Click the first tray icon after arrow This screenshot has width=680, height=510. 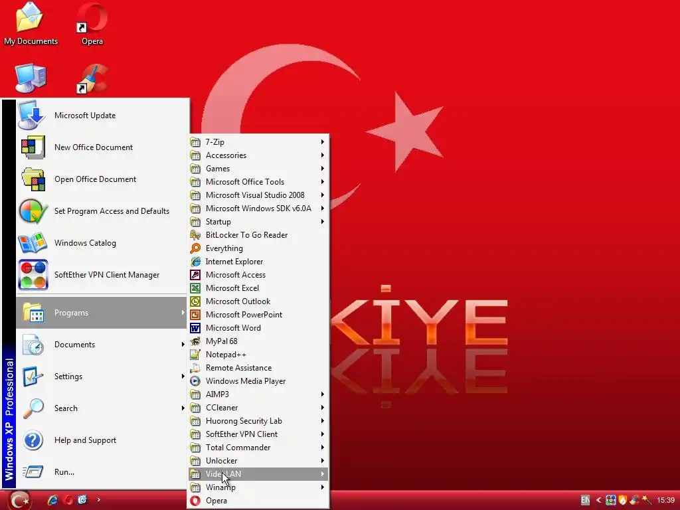pos(611,500)
